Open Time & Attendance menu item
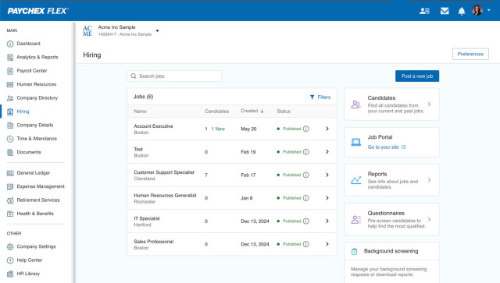 pyautogui.click(x=37, y=139)
